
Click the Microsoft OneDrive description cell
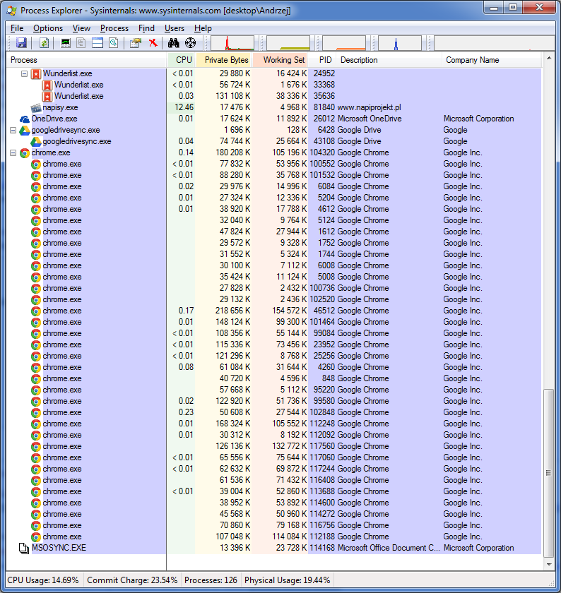[369, 119]
